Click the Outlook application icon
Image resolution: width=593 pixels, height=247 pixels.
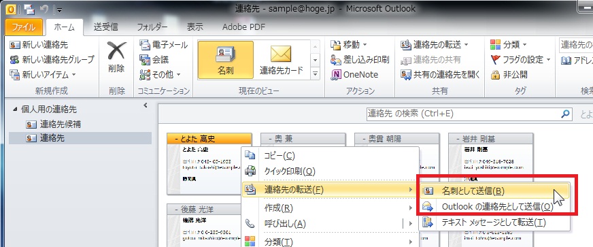pyautogui.click(x=12, y=9)
